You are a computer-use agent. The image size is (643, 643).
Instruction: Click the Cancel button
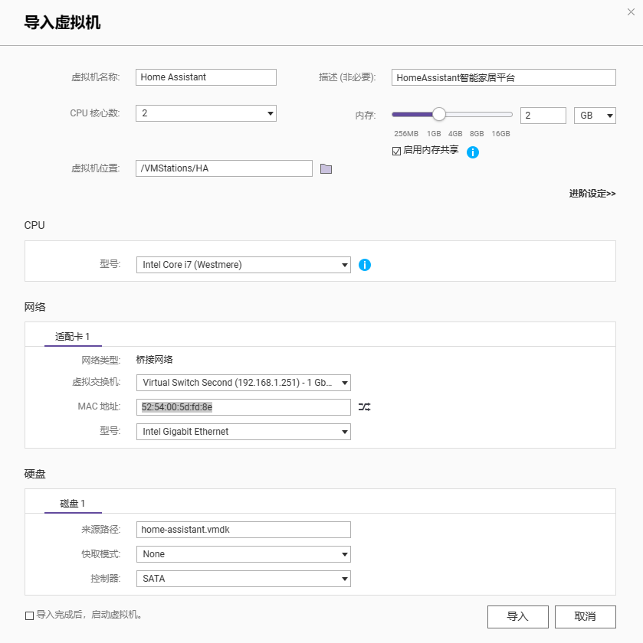585,616
